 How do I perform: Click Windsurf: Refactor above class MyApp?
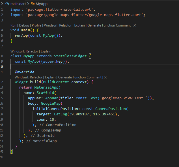(24, 51)
